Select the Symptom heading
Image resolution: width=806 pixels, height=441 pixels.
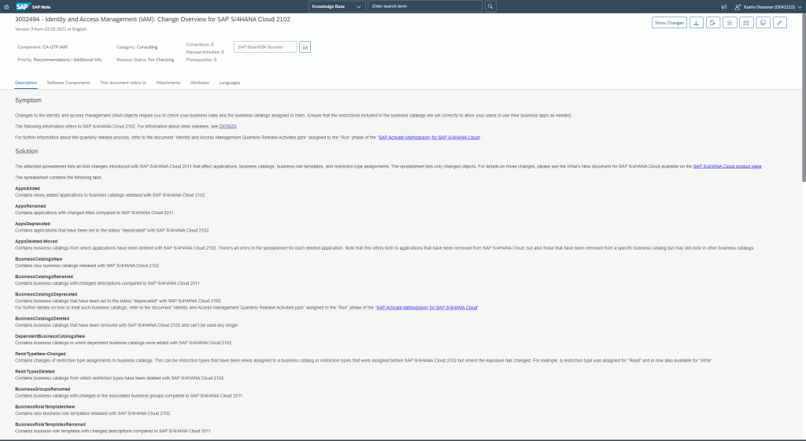28,100
